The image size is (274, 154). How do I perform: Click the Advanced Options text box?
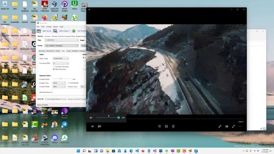pos(69,92)
